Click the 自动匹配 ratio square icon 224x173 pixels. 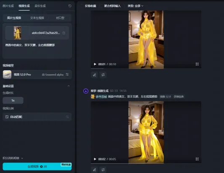[7, 117]
